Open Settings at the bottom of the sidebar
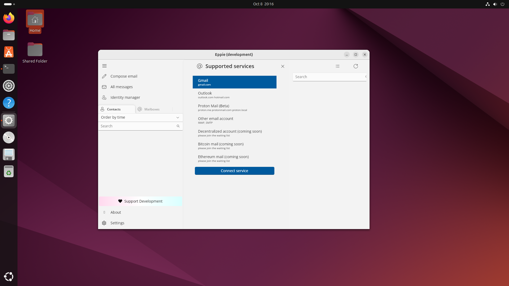The width and height of the screenshot is (509, 286). tap(117, 223)
